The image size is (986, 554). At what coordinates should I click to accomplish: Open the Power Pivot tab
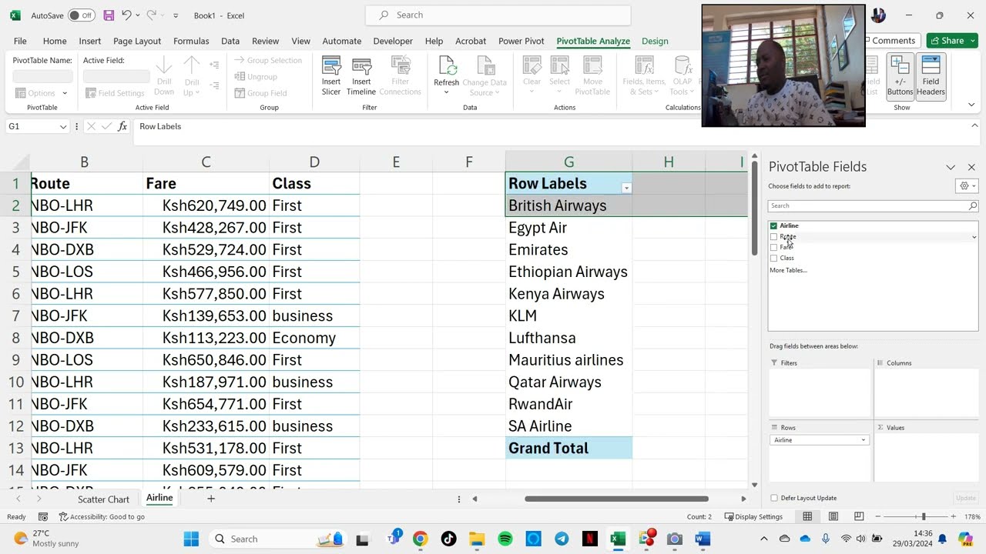[x=522, y=41]
